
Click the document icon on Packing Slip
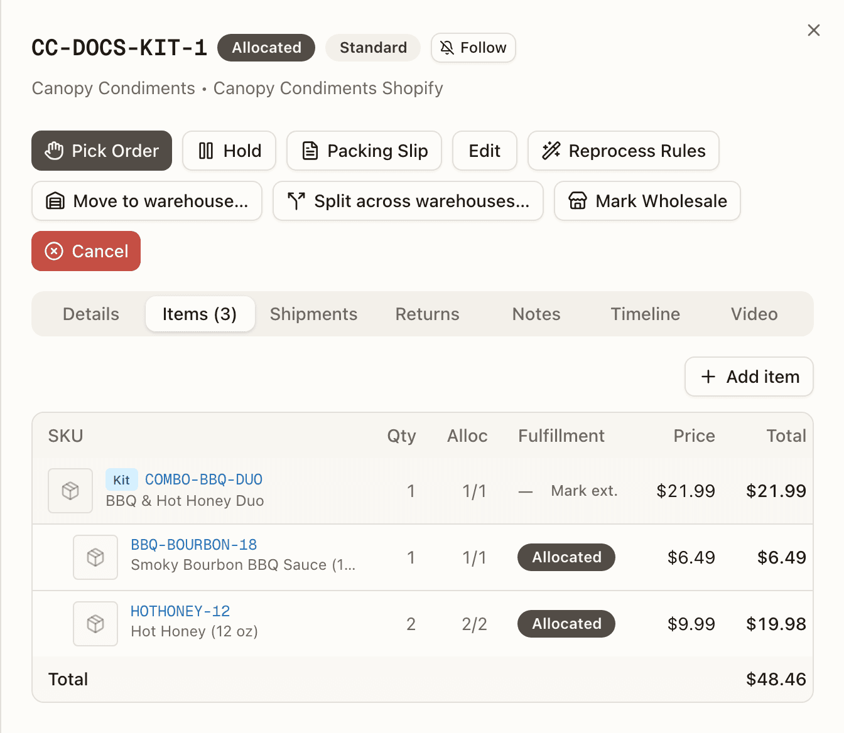(310, 151)
